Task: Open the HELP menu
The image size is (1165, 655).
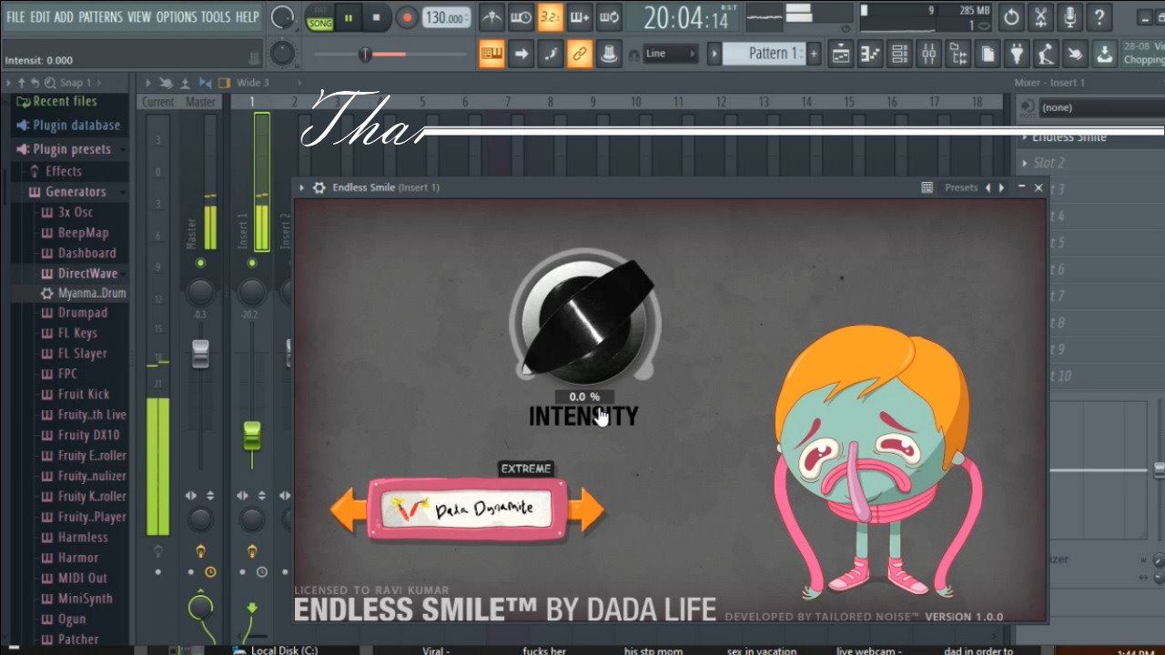Action: tap(247, 17)
